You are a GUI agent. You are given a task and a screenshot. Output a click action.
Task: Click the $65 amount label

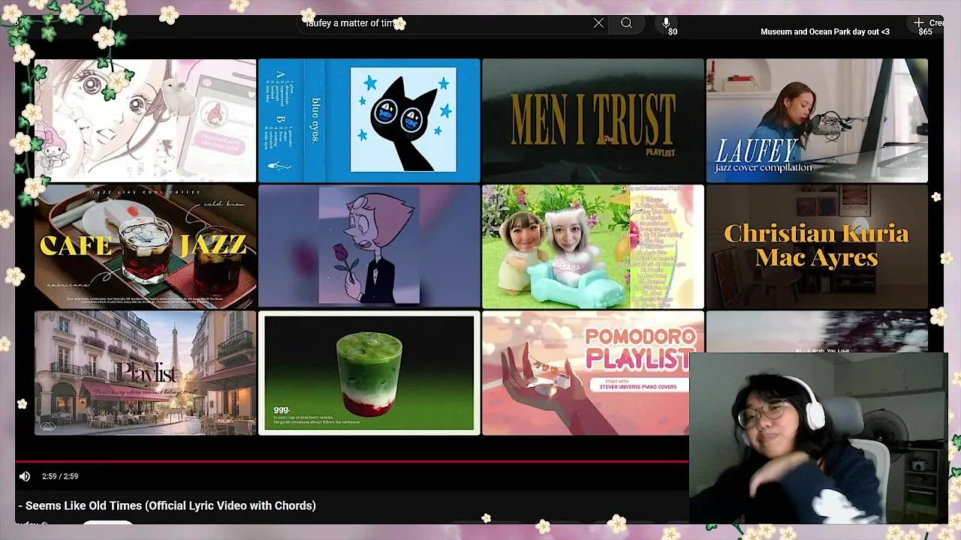[925, 31]
